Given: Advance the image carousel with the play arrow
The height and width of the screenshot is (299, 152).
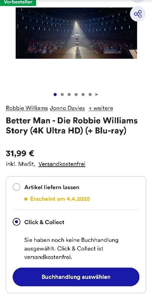Looking at the screenshot, I should (x=97, y=95).
